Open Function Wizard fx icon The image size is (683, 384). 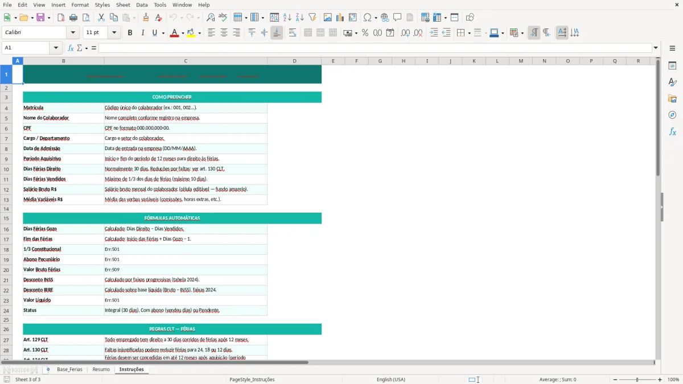click(71, 48)
